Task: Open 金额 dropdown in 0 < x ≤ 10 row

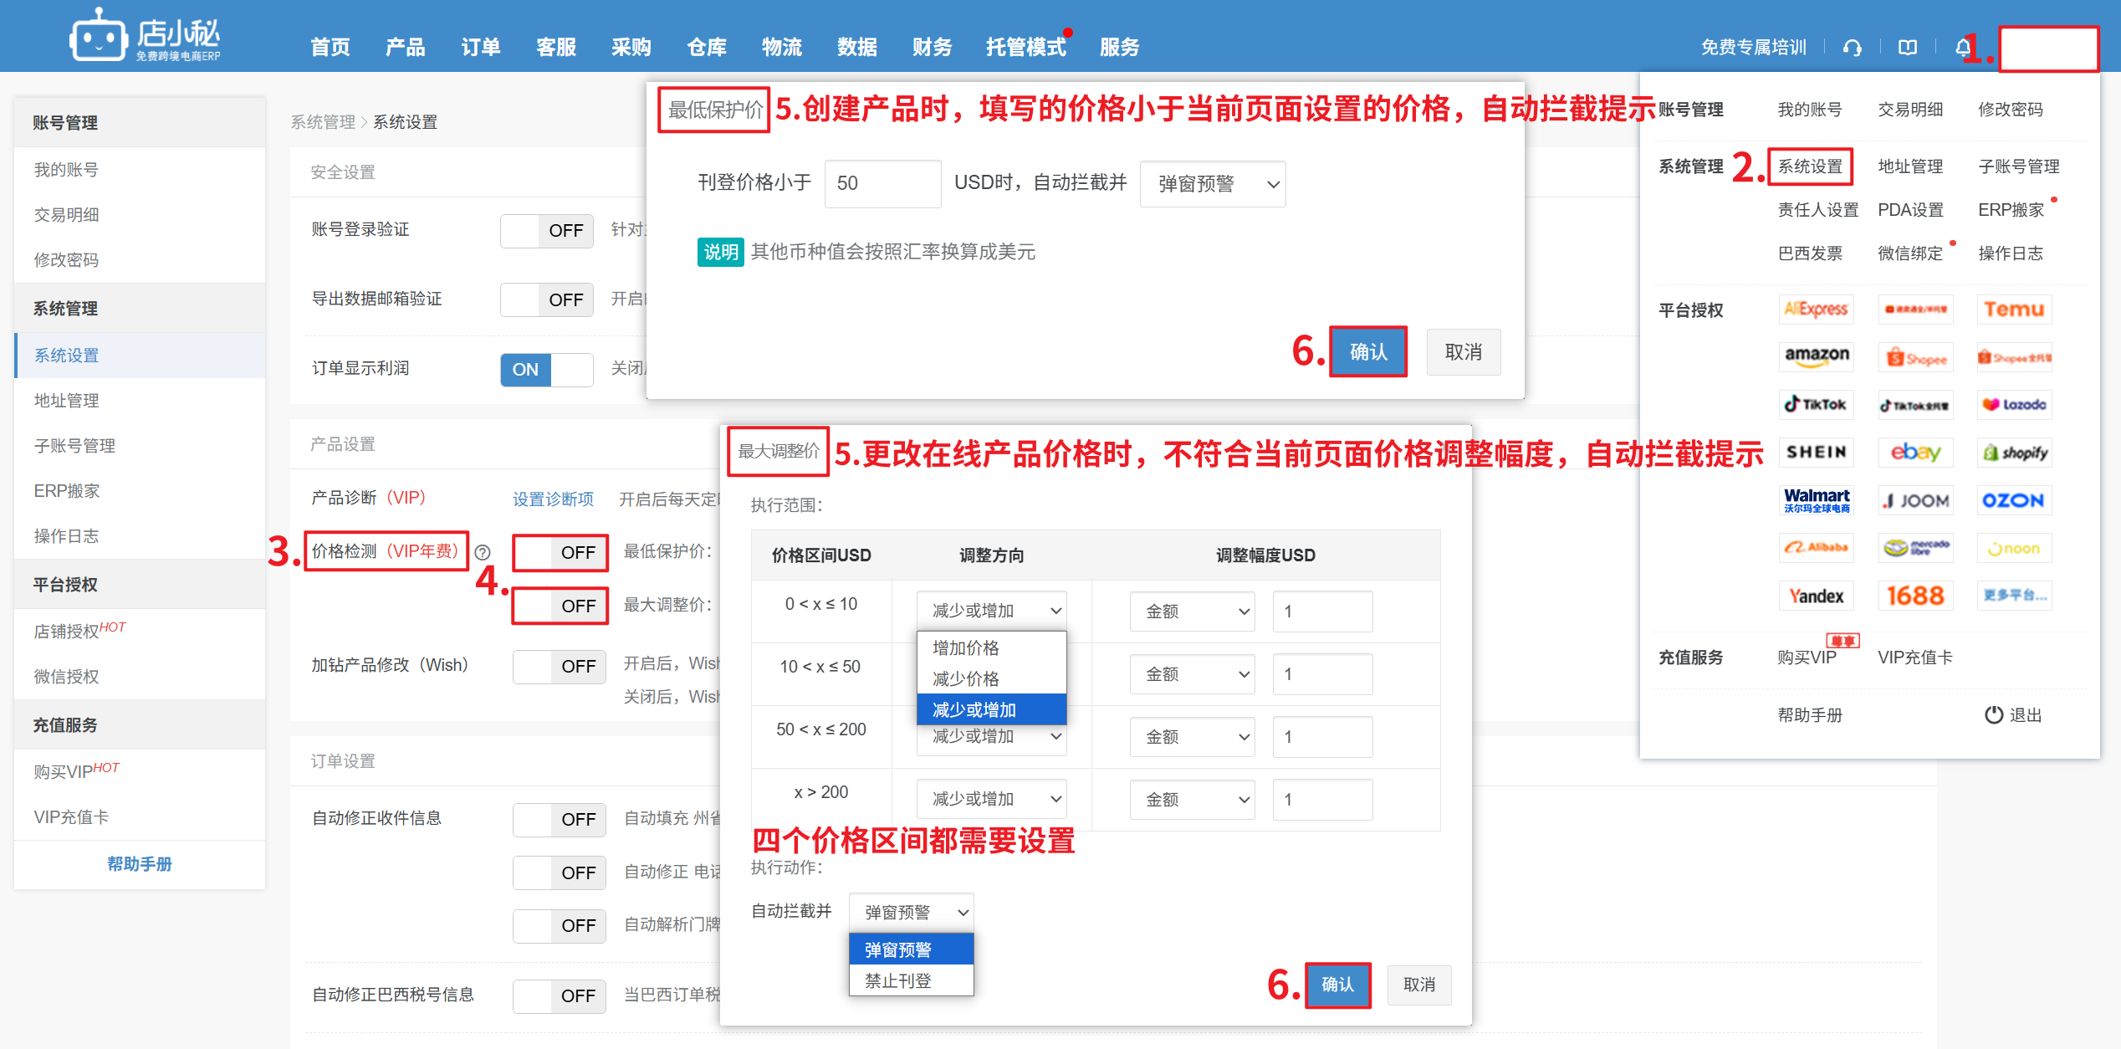Action: pos(1192,611)
